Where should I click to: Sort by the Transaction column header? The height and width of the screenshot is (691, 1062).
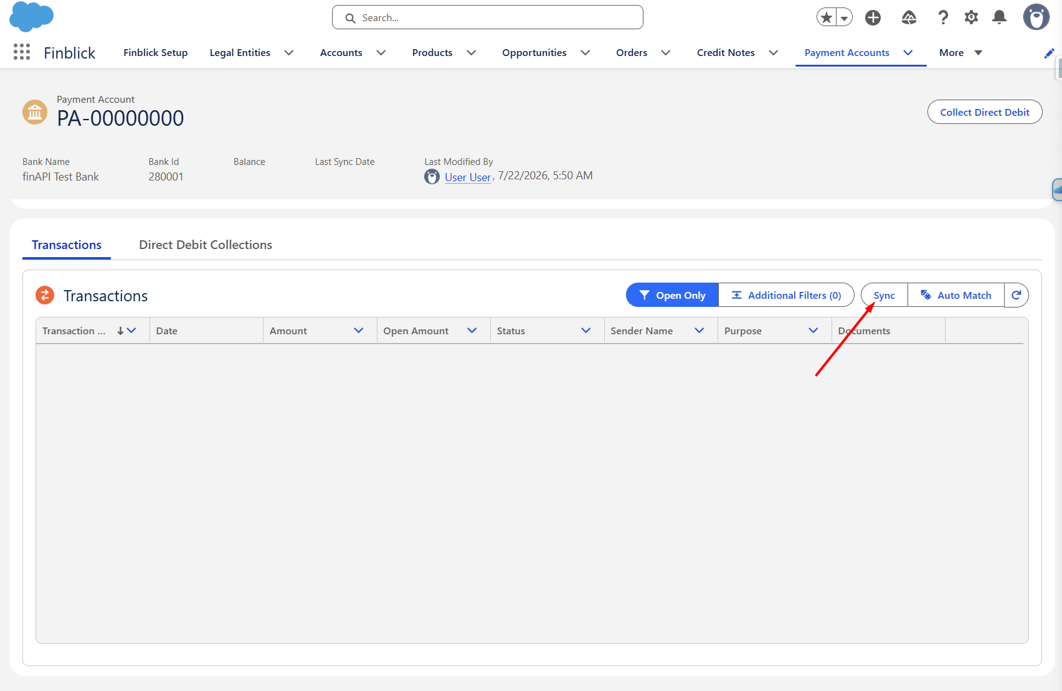pyautogui.click(x=74, y=331)
